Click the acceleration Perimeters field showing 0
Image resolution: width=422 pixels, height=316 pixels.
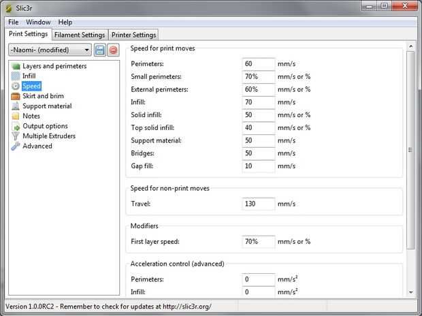(x=259, y=279)
